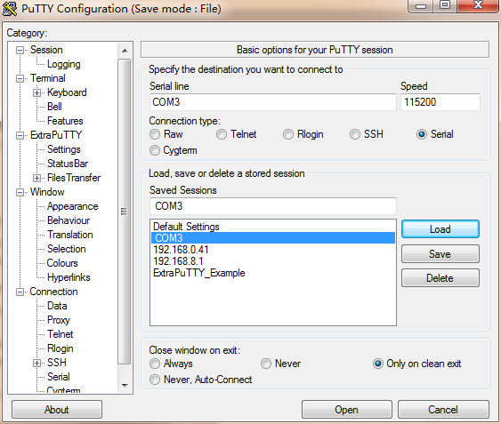The height and width of the screenshot is (424, 501).
Task: Collapse the Window tree node
Action: click(20, 192)
